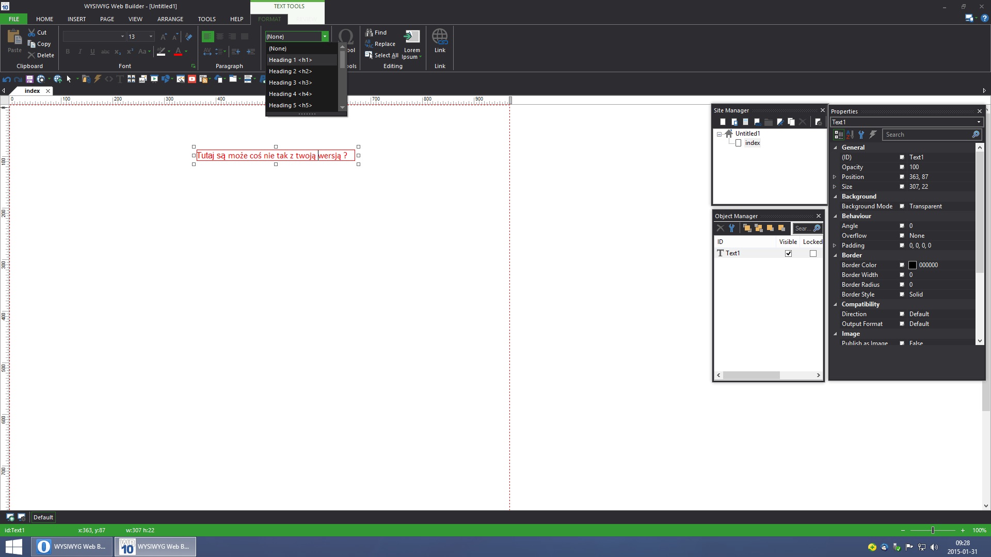Image resolution: width=991 pixels, height=557 pixels.
Task: Click the Link globe icon
Action: point(440,37)
